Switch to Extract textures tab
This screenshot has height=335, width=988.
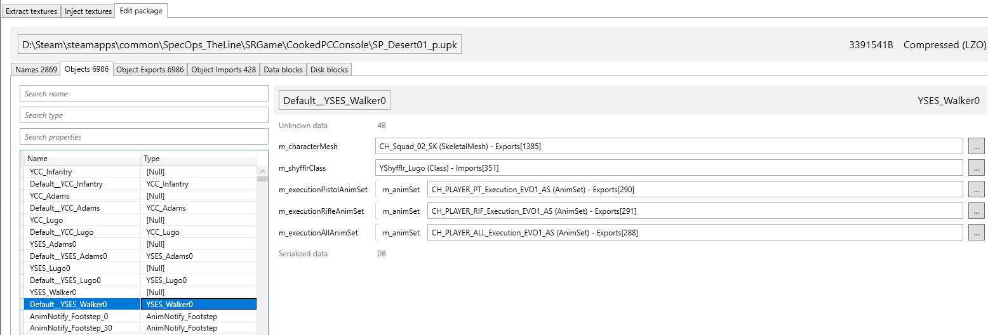coord(31,11)
